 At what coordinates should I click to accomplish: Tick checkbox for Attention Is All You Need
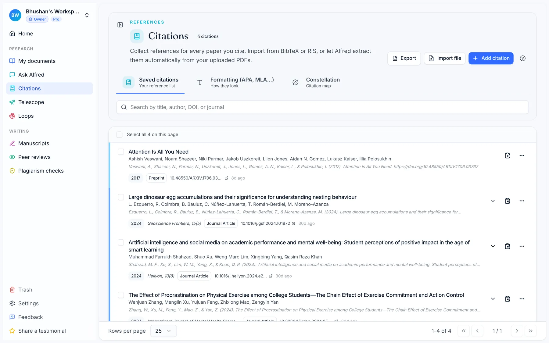click(121, 152)
